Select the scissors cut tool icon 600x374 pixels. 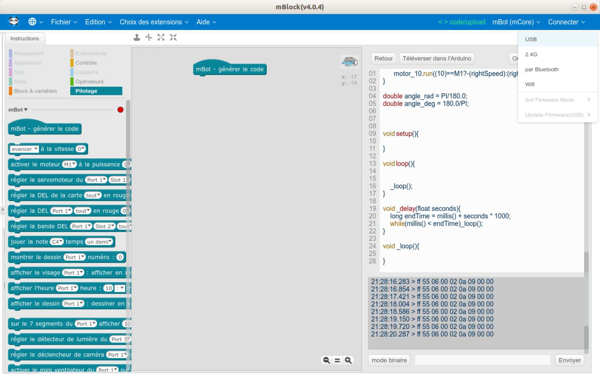pyautogui.click(x=149, y=37)
